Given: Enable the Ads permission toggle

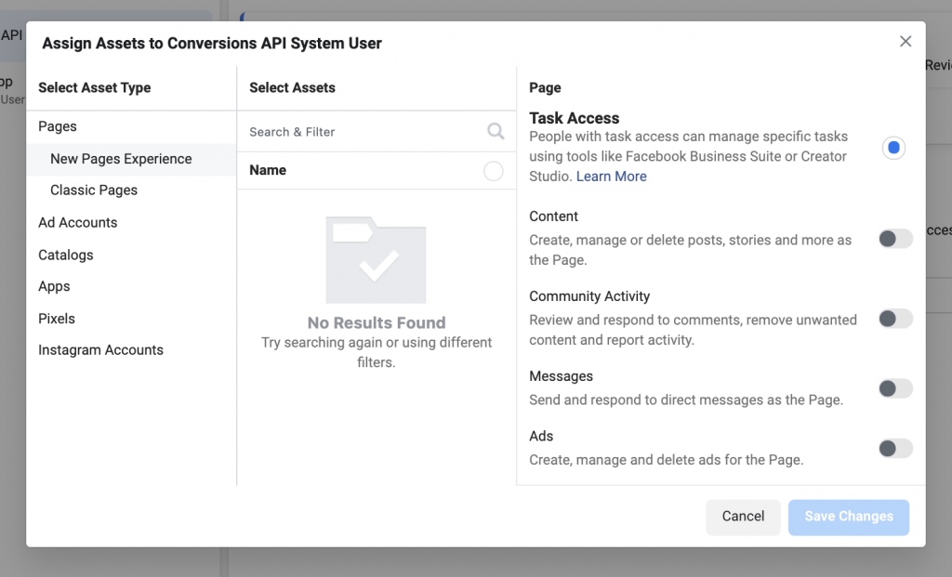Looking at the screenshot, I should 895,449.
